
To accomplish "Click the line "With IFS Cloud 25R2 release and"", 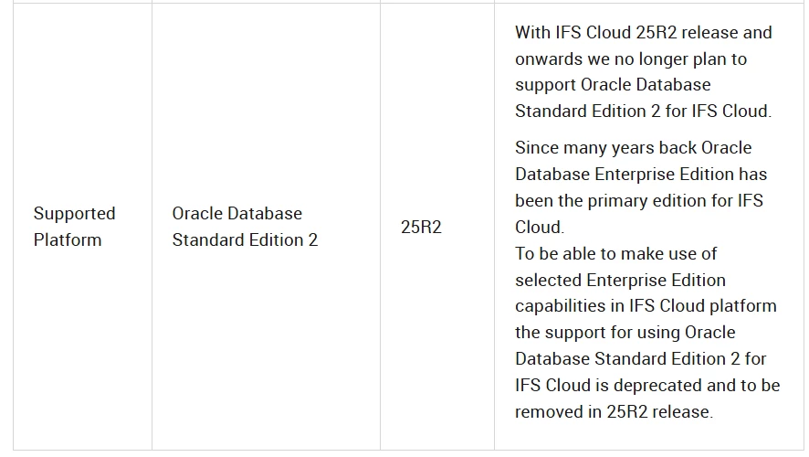I will [643, 33].
